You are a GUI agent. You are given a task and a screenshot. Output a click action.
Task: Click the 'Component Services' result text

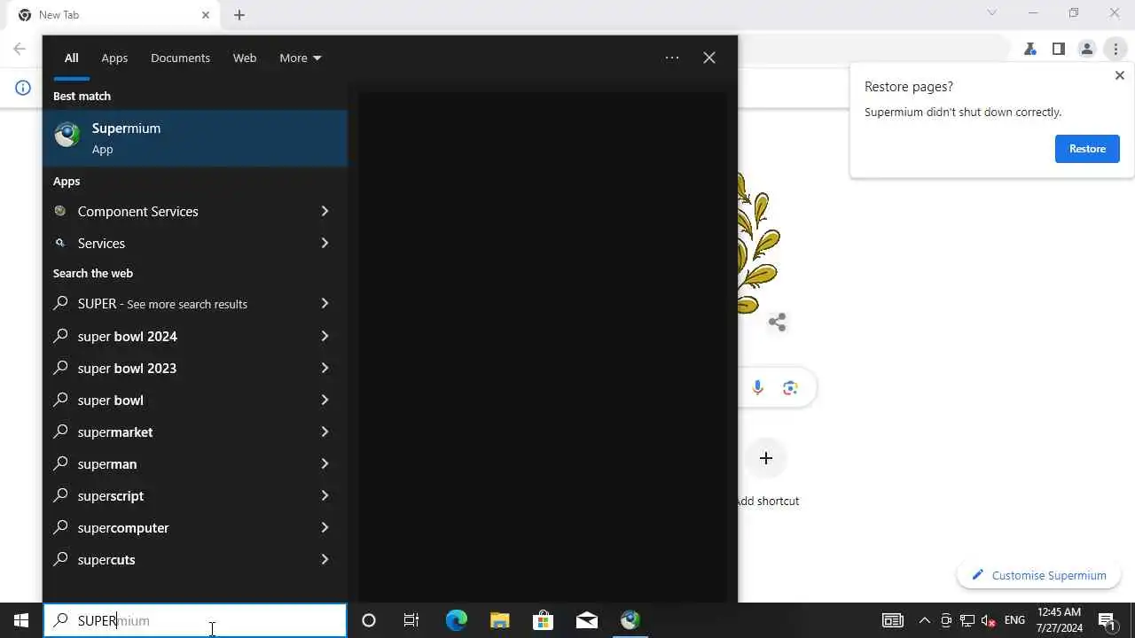point(138,211)
